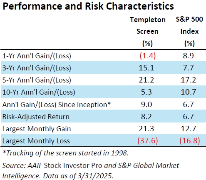Click the Risk-Adjusted Return row label

pos(36,117)
